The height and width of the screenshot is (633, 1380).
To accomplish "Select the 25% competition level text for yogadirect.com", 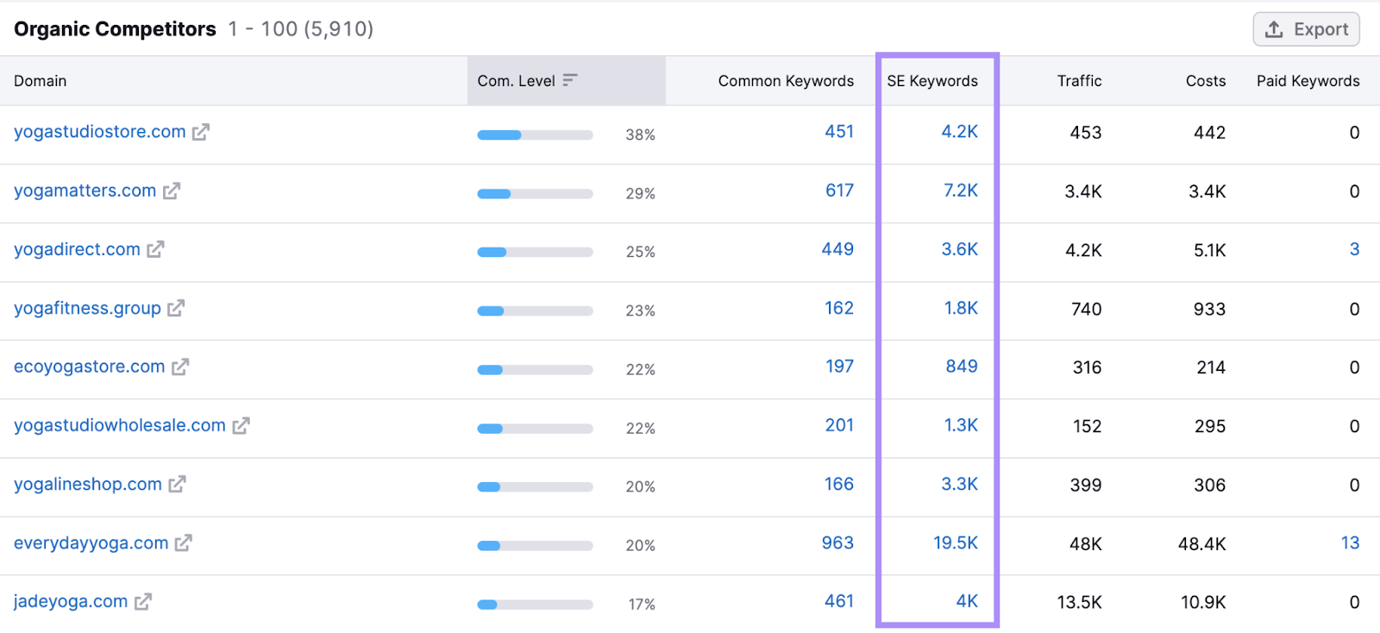I will point(640,252).
